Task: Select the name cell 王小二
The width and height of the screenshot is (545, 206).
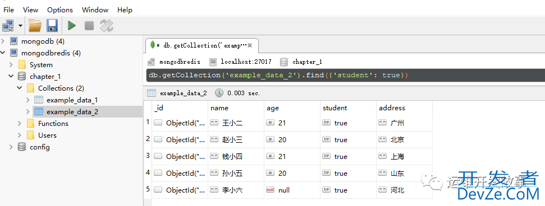Action: click(x=236, y=123)
